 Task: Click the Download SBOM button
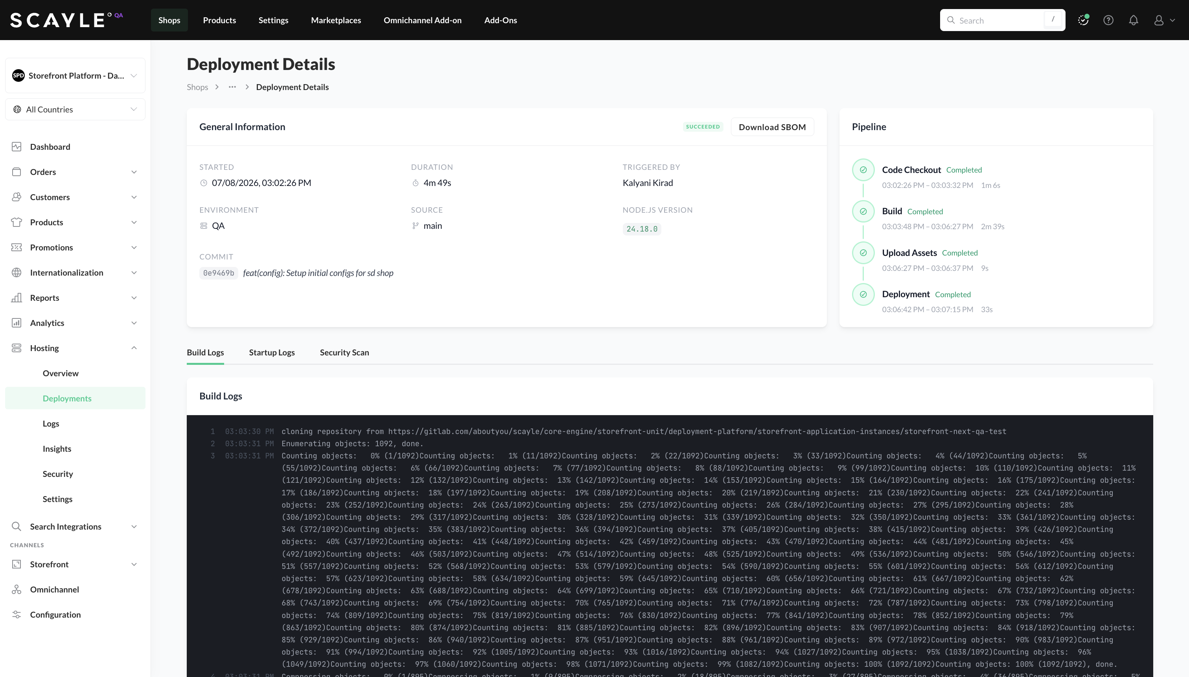(772, 127)
